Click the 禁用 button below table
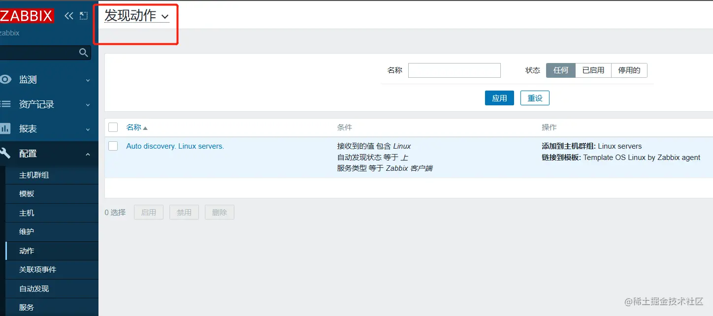Image resolution: width=713 pixels, height=316 pixels. pos(184,212)
